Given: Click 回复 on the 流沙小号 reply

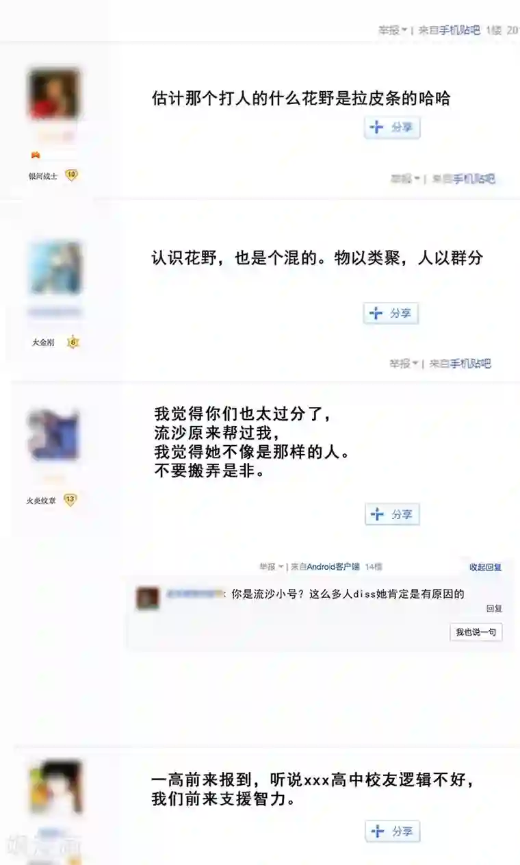Looking at the screenshot, I should tap(494, 608).
